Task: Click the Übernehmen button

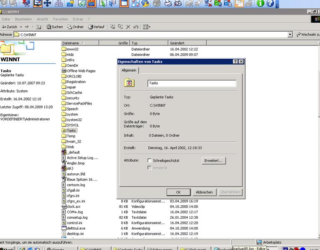Action: [x=230, y=192]
